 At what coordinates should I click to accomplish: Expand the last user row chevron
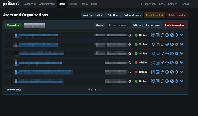182,81
